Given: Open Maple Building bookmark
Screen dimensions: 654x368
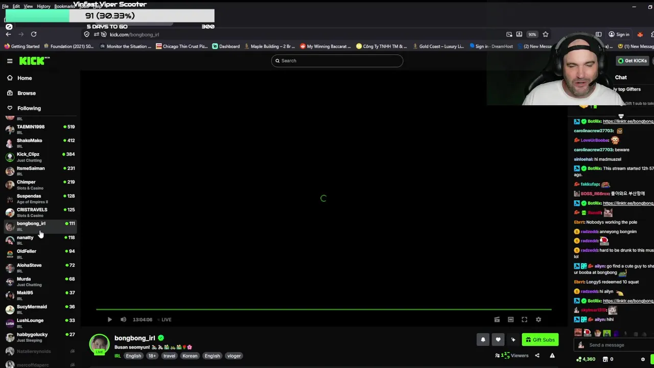Looking at the screenshot, I should pos(270,47).
